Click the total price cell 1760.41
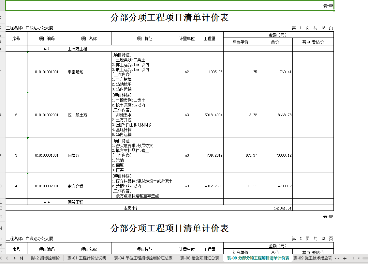 275,72
